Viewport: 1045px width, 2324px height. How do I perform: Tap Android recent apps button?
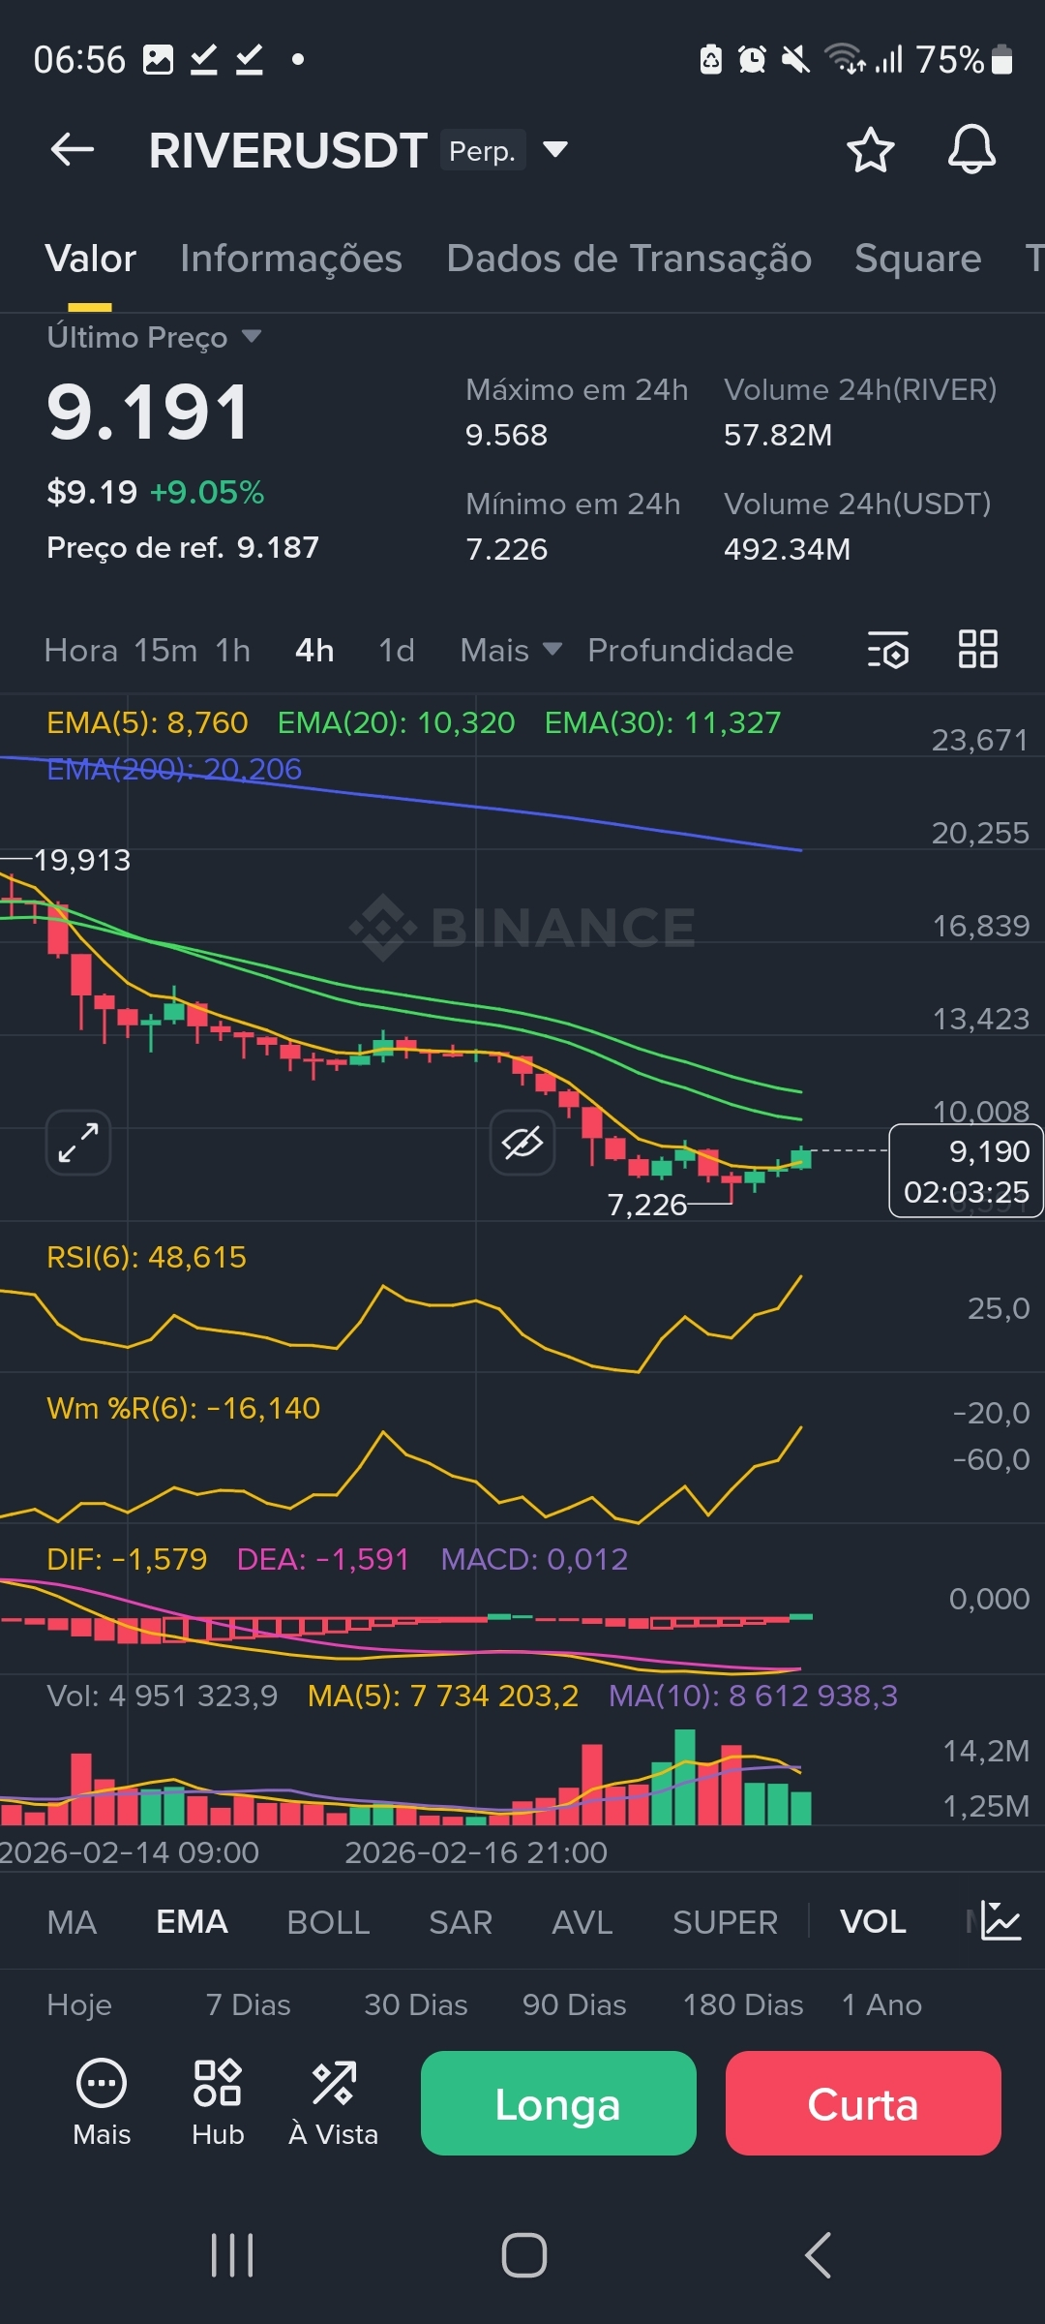tap(232, 2255)
